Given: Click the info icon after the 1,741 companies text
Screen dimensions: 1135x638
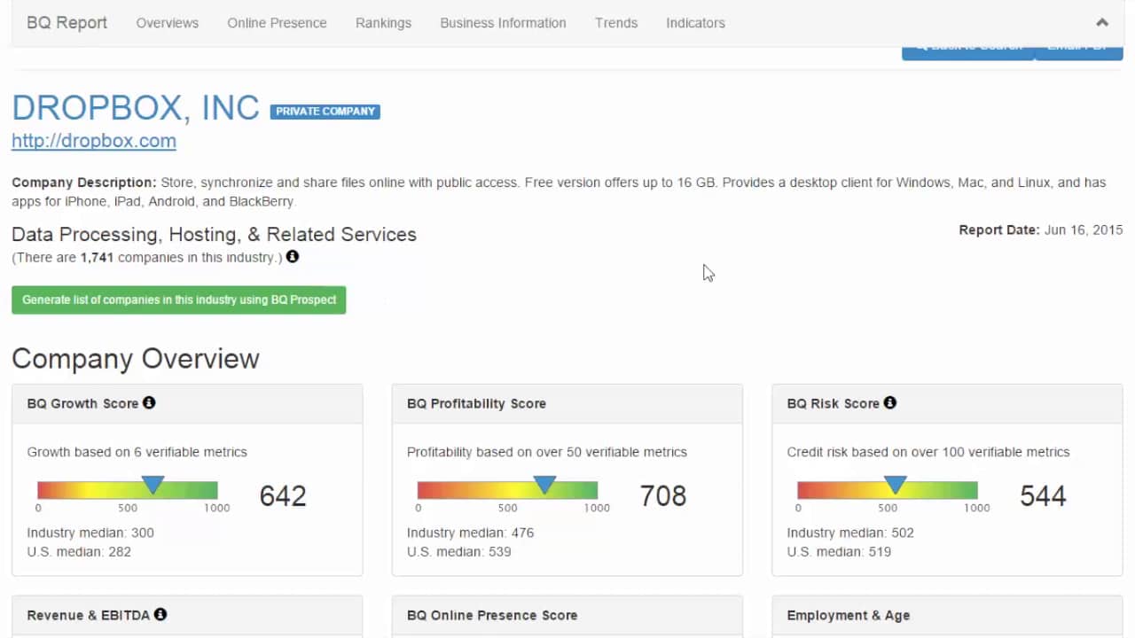Looking at the screenshot, I should [x=293, y=257].
